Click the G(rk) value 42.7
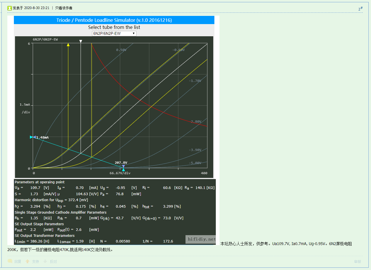Viewport: 371px width, 270px height. coord(120,218)
